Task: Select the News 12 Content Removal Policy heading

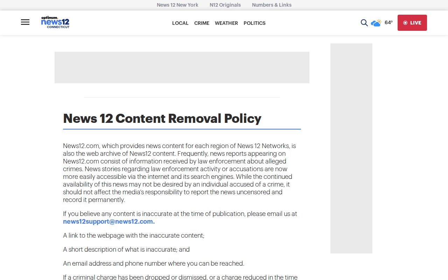Action: 162,118
